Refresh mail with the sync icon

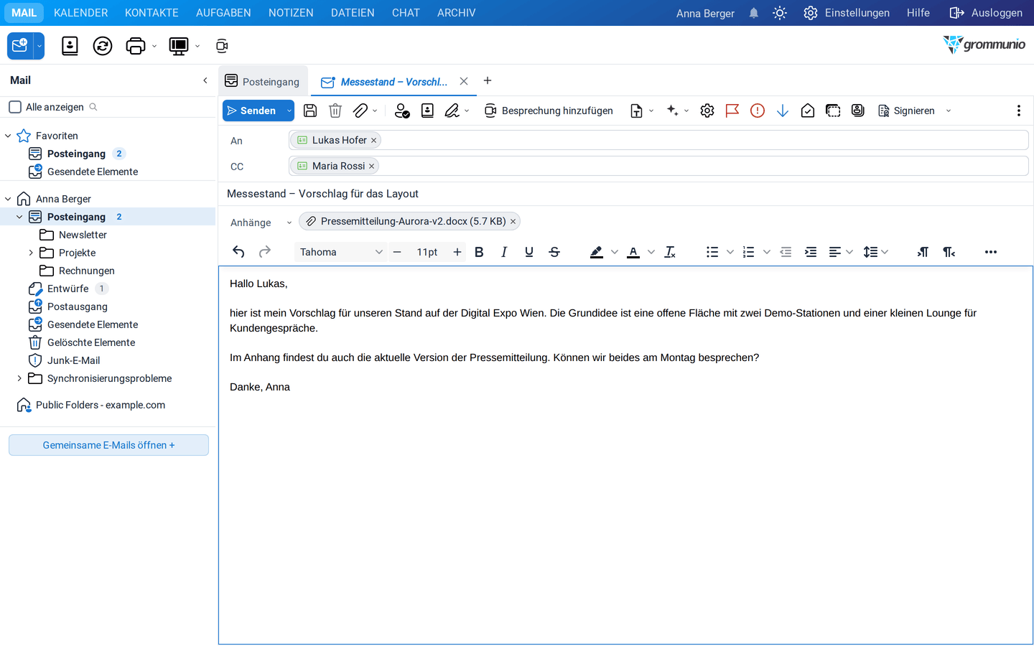[103, 46]
